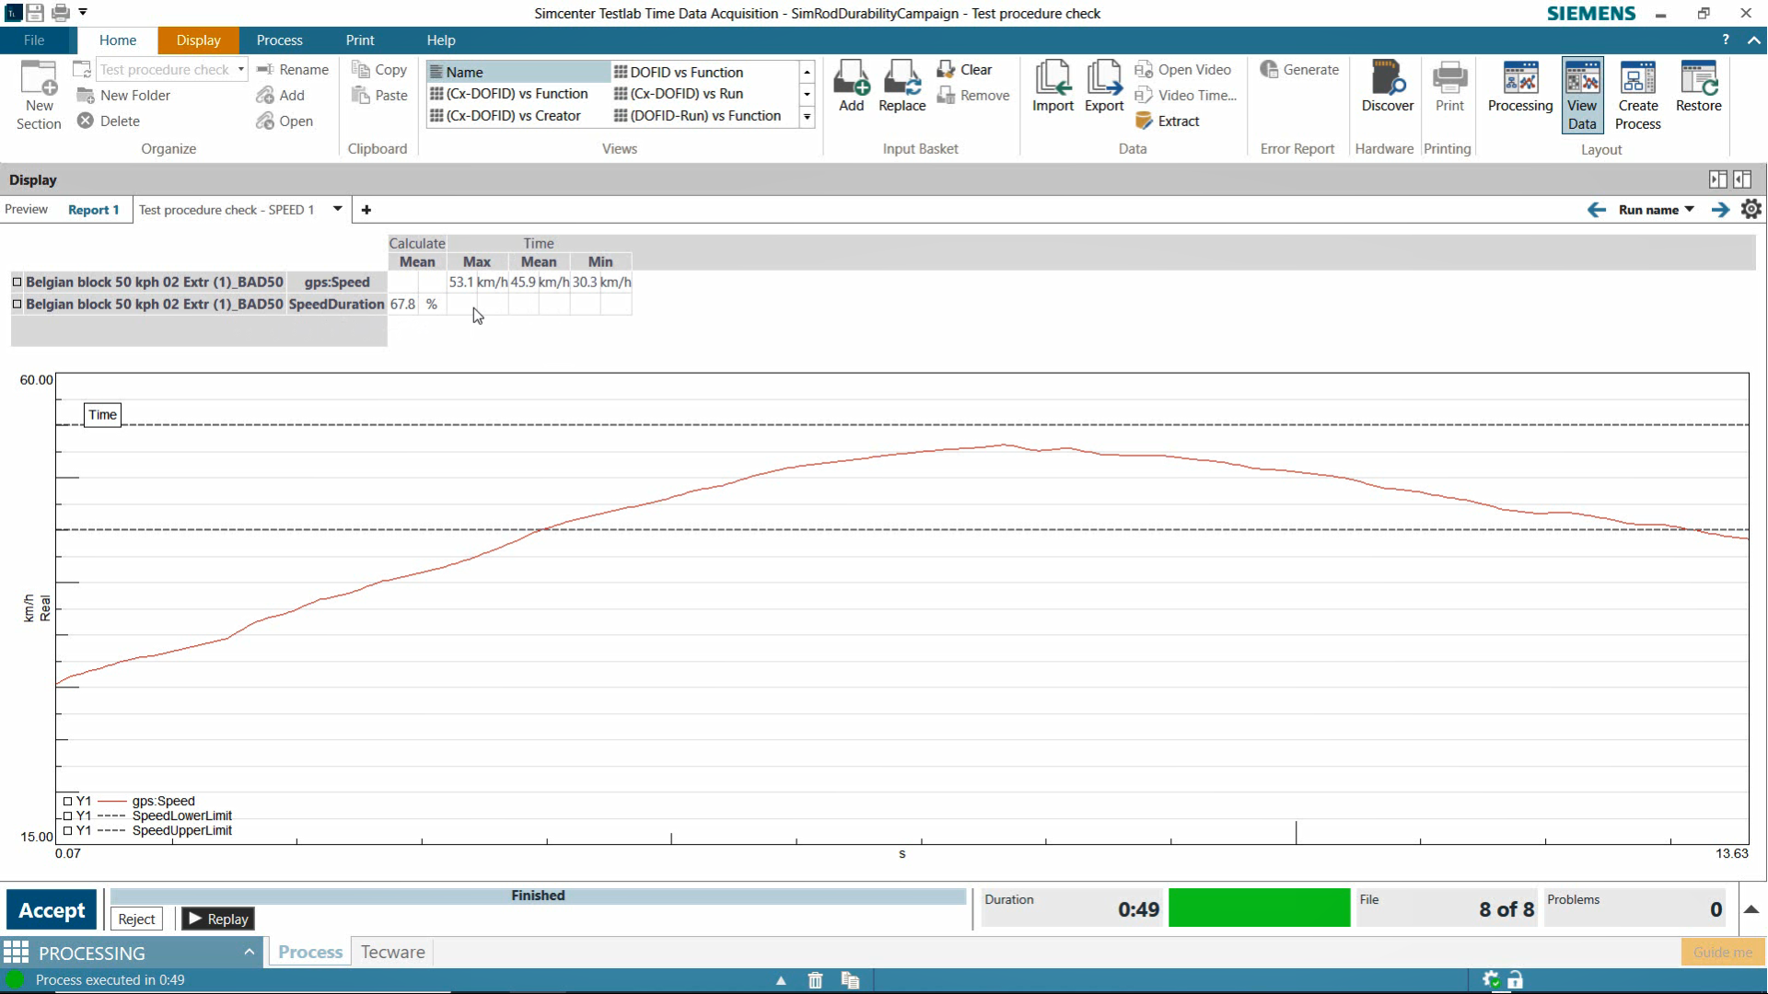Open the Test procedure check - SPEED 1 dropdown

point(337,210)
